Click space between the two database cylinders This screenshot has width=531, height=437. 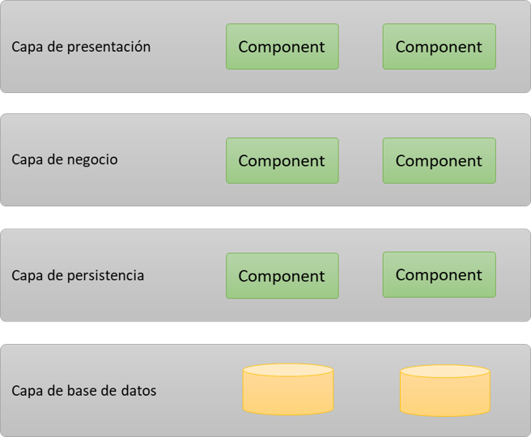click(x=366, y=390)
